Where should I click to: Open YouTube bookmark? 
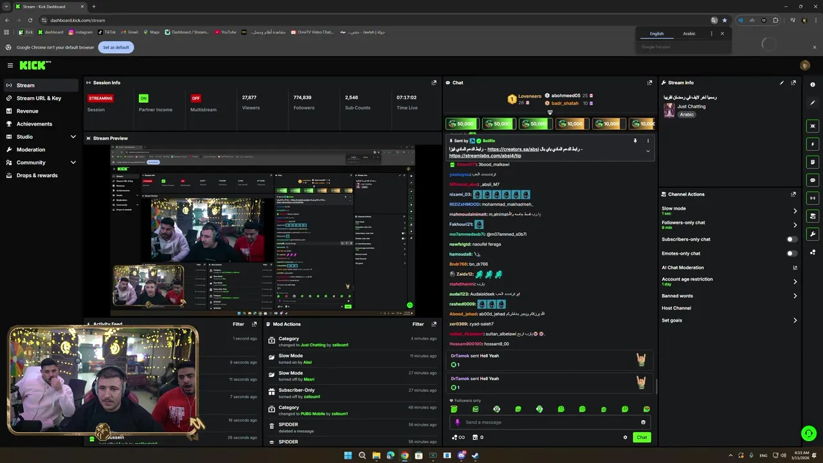(226, 32)
